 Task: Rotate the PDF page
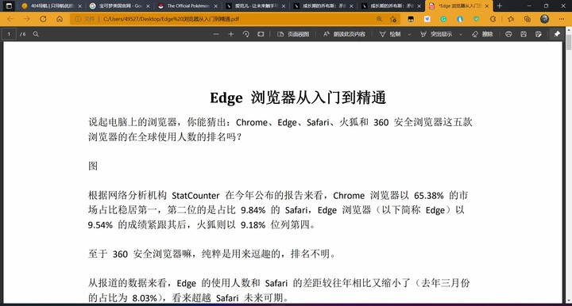tap(245, 34)
